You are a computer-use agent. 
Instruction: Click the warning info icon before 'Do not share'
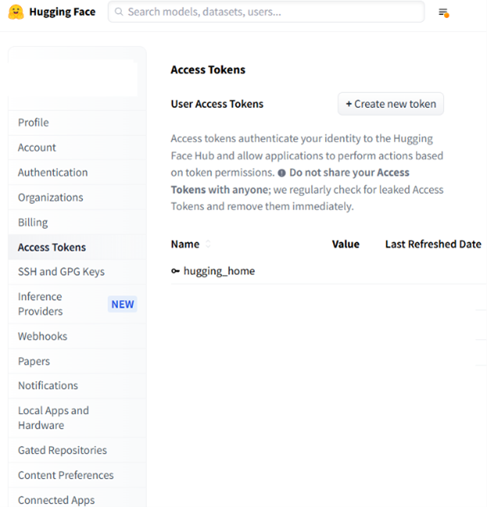281,173
